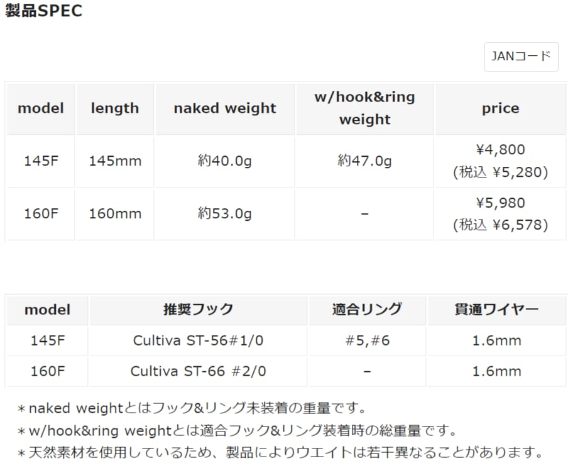Click the 貫通ワイヤー column header
Viewport: 568px width, 471px height.
[x=496, y=309]
